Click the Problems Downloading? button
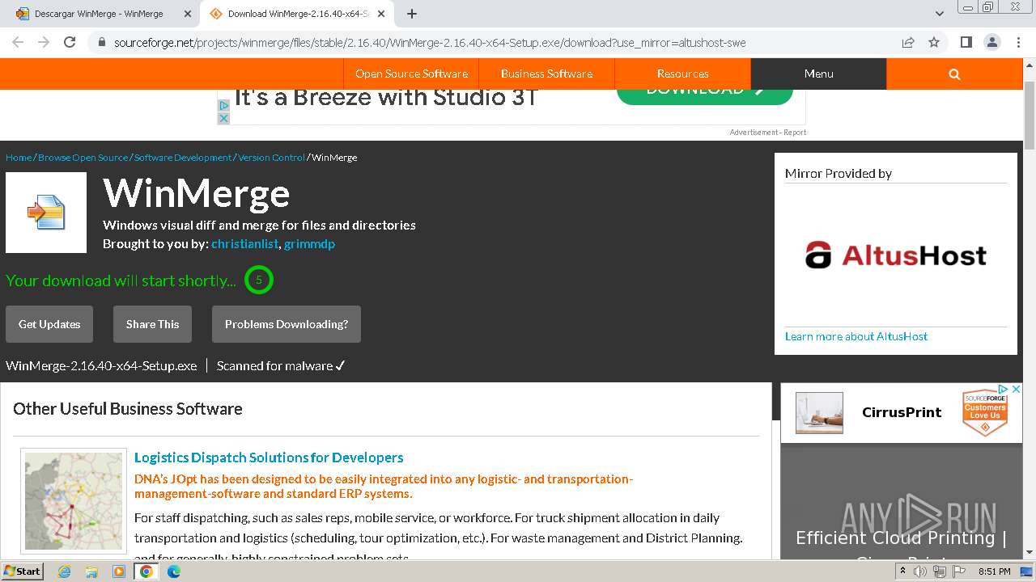This screenshot has height=582, width=1036. click(x=287, y=324)
